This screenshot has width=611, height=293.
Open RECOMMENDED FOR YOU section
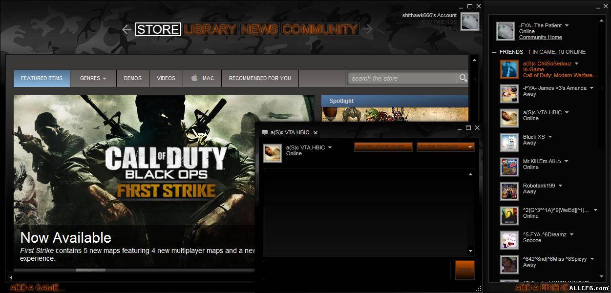[x=260, y=78]
